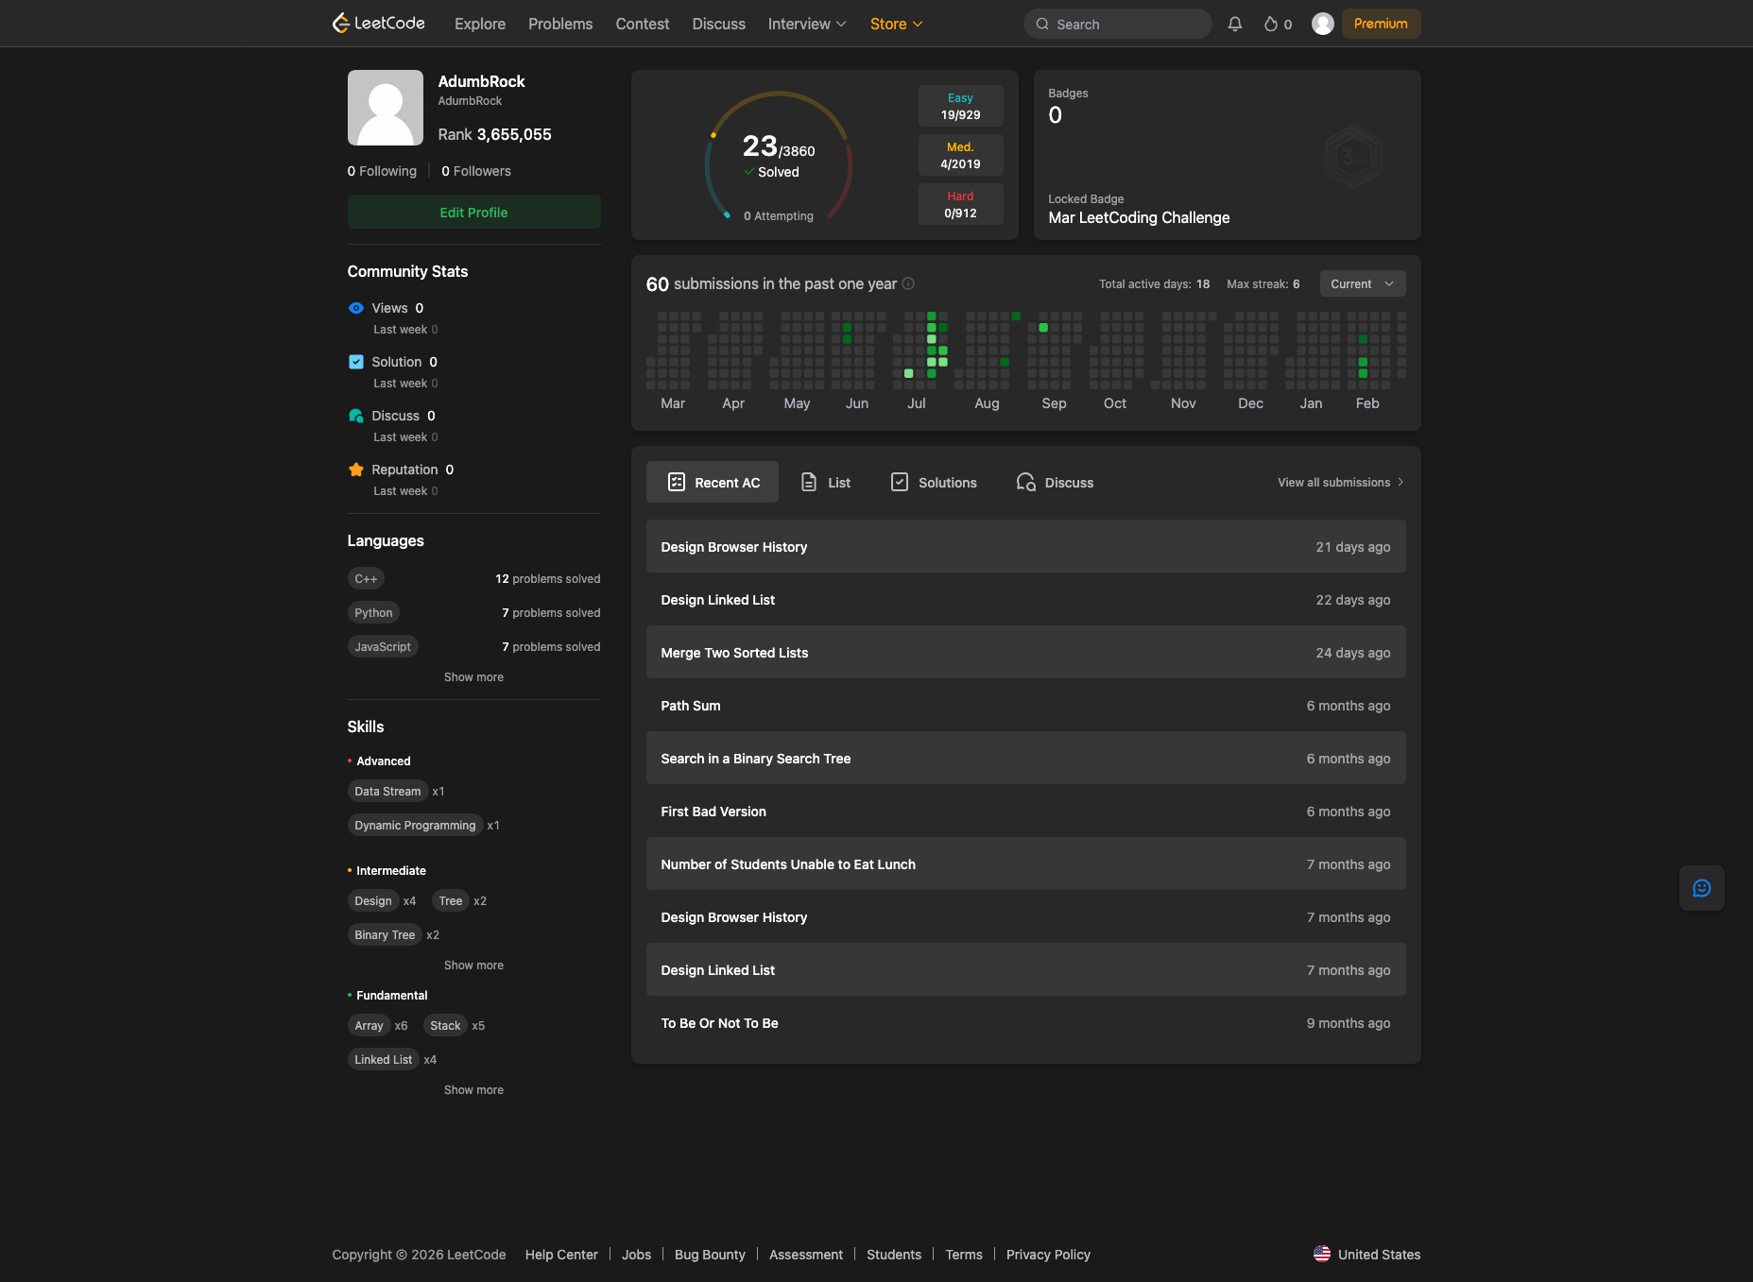Click the submissions info icon
The width and height of the screenshot is (1753, 1282).
[x=908, y=283]
